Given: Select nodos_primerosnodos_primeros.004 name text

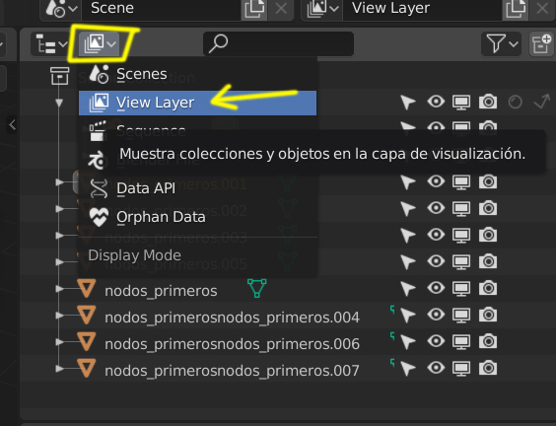Looking at the screenshot, I should pyautogui.click(x=233, y=318).
